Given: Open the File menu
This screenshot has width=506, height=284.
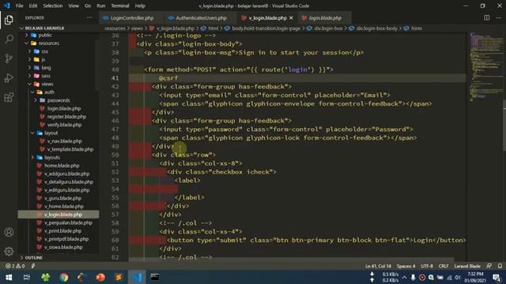Looking at the screenshot, I should [x=19, y=6].
